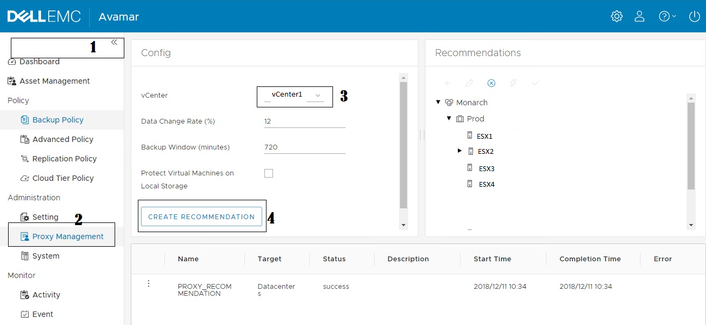Screen dimensions: 706x325
Task: Collapse the left navigation sidebar
Action: [x=114, y=42]
